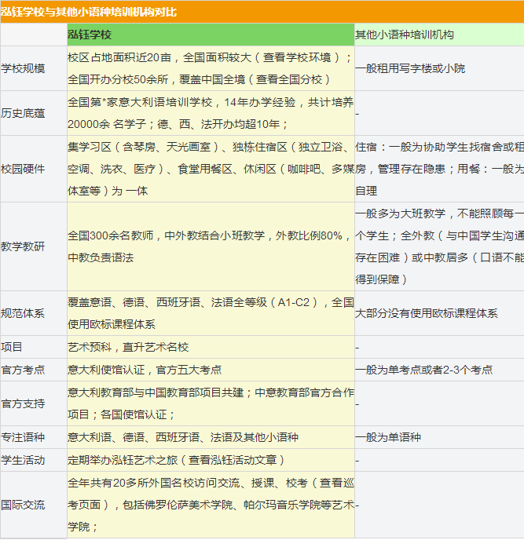Click the text '使用欧标课程体系' in the 泓钰 column
Screen dimensions: 524x540
point(112,324)
